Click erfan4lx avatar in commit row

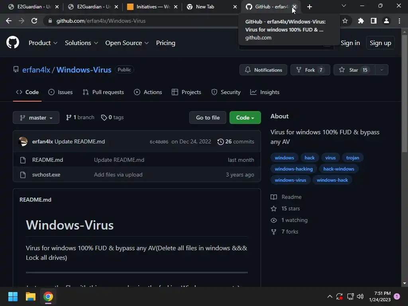pos(23,141)
